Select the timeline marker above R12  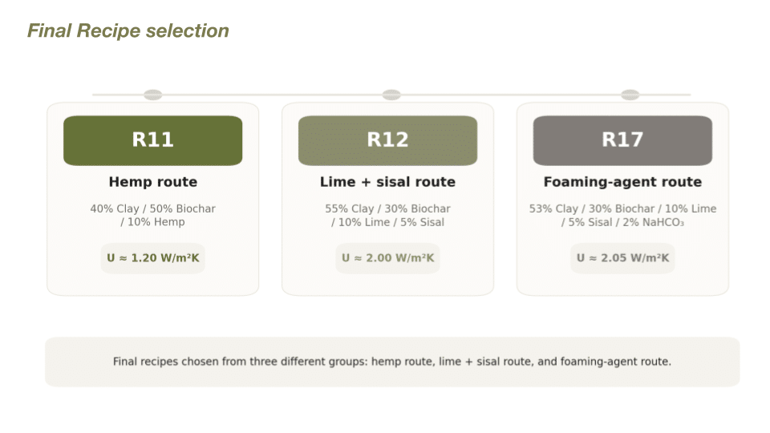391,95
